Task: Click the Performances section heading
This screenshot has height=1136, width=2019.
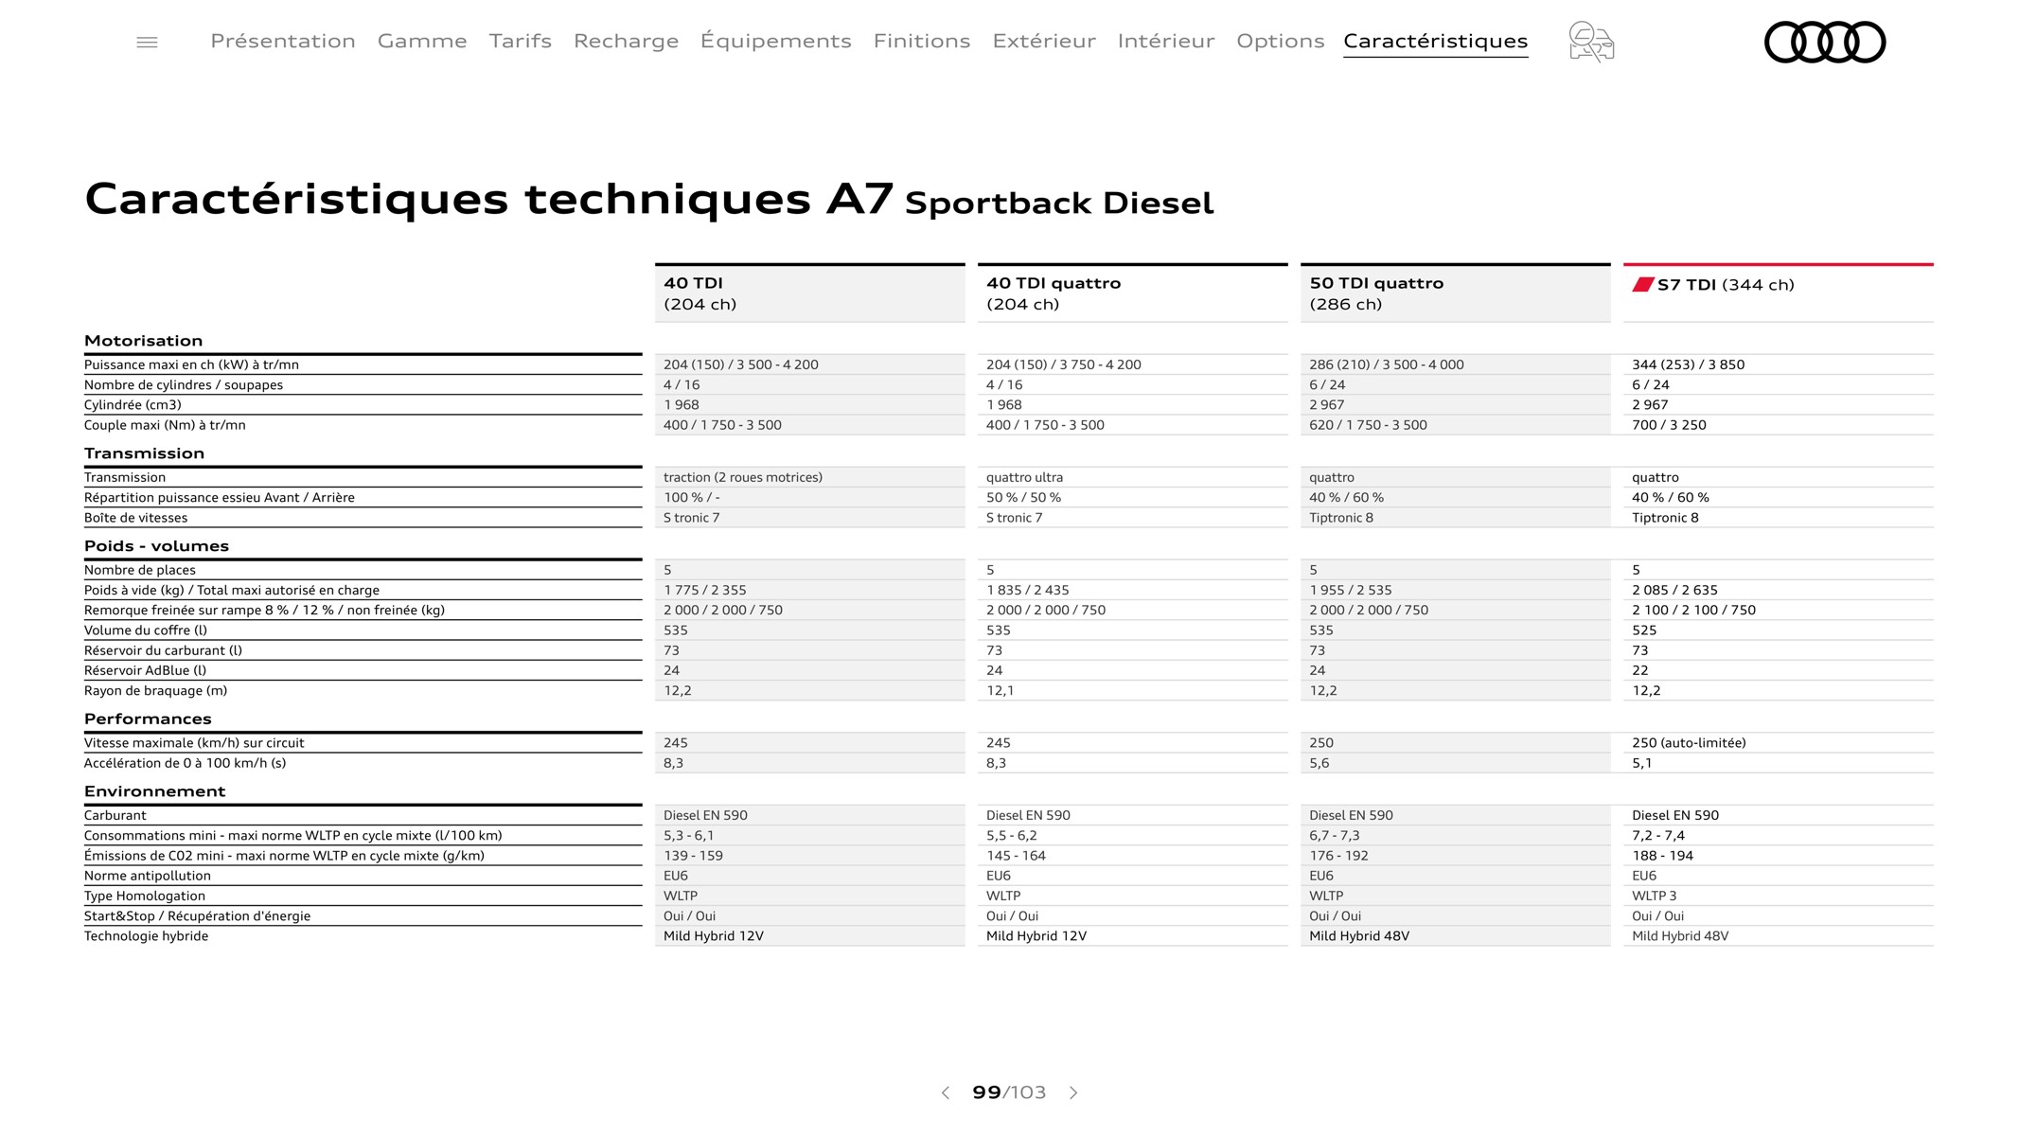Action: tap(148, 719)
